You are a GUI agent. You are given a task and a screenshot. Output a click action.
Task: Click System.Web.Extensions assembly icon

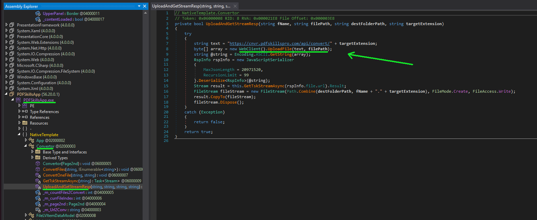[x=12, y=42]
